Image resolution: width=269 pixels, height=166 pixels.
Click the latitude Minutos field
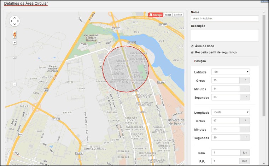click(x=225, y=89)
